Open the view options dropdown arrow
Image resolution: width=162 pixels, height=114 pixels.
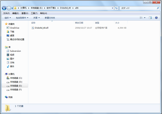(x=144, y=18)
